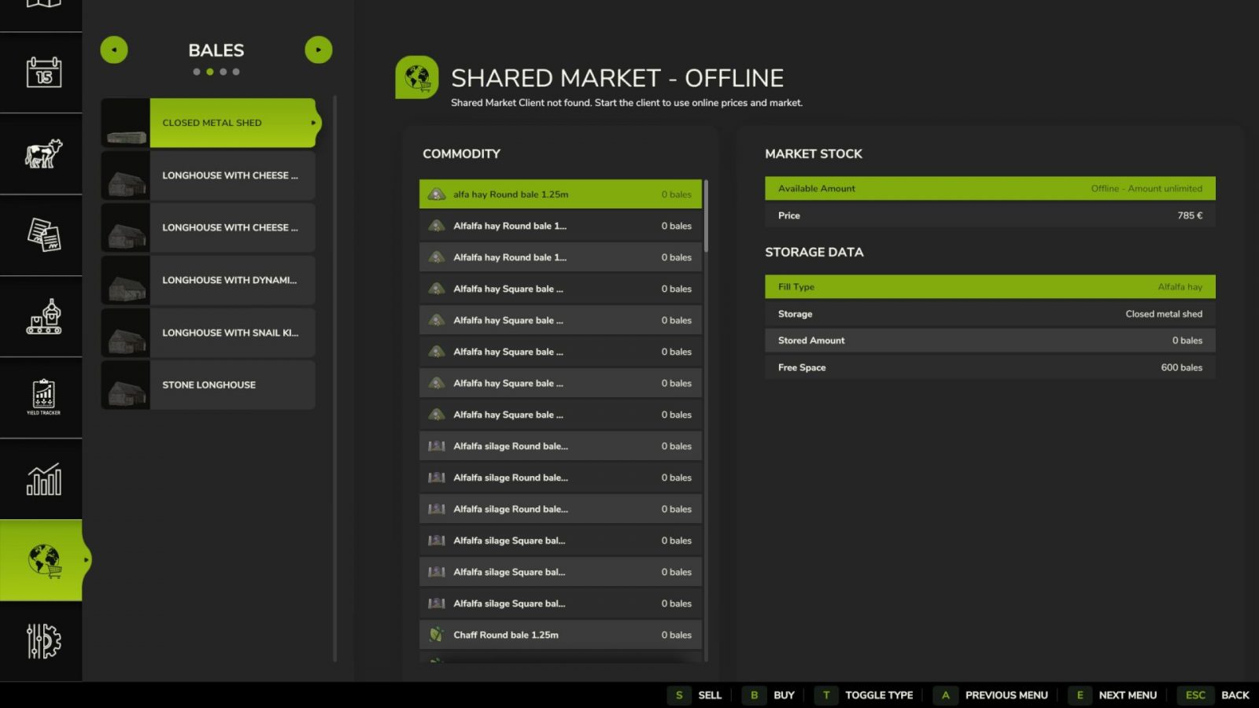Open the calendar menu icon in sidebar
Image resolution: width=1259 pixels, height=708 pixels.
pyautogui.click(x=43, y=72)
